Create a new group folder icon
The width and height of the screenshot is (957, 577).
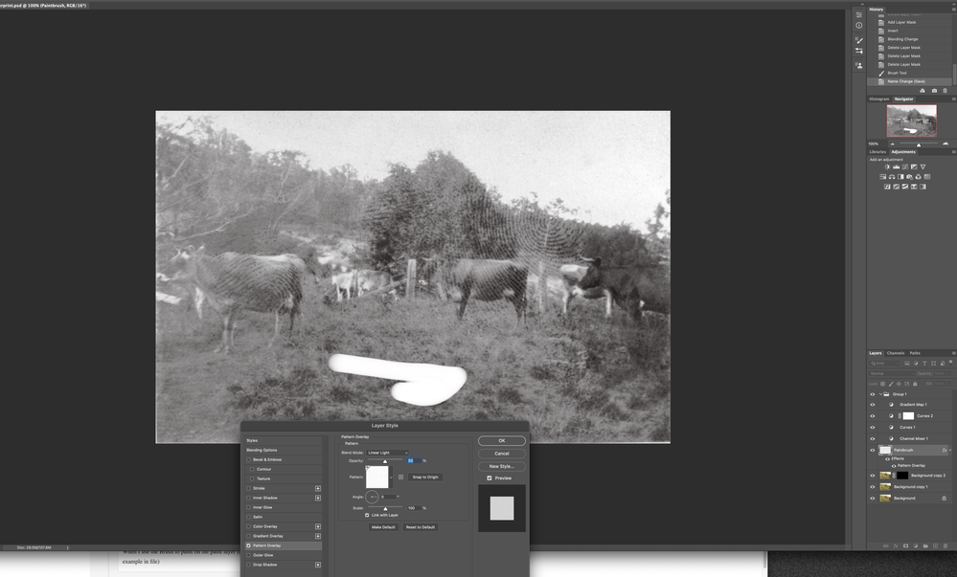[x=925, y=545]
